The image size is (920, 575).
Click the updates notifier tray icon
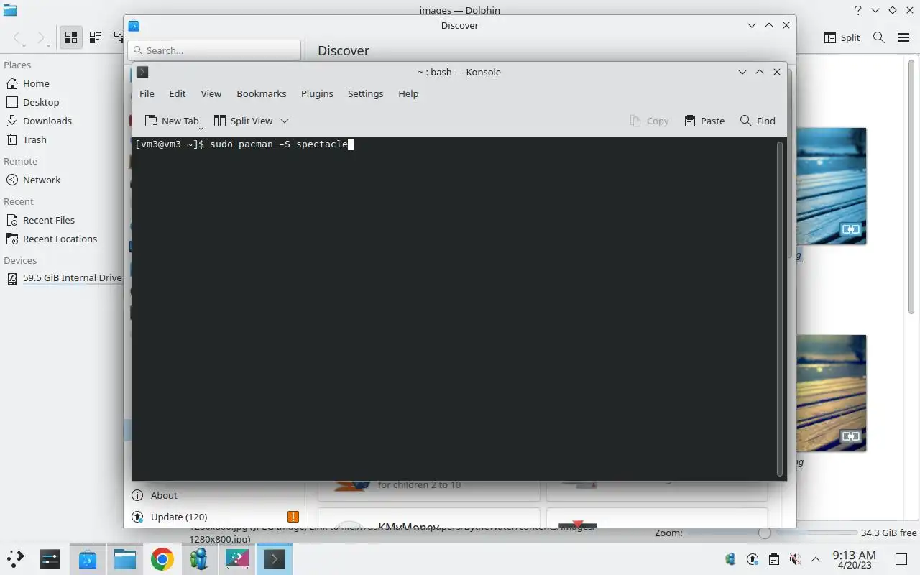[753, 559]
